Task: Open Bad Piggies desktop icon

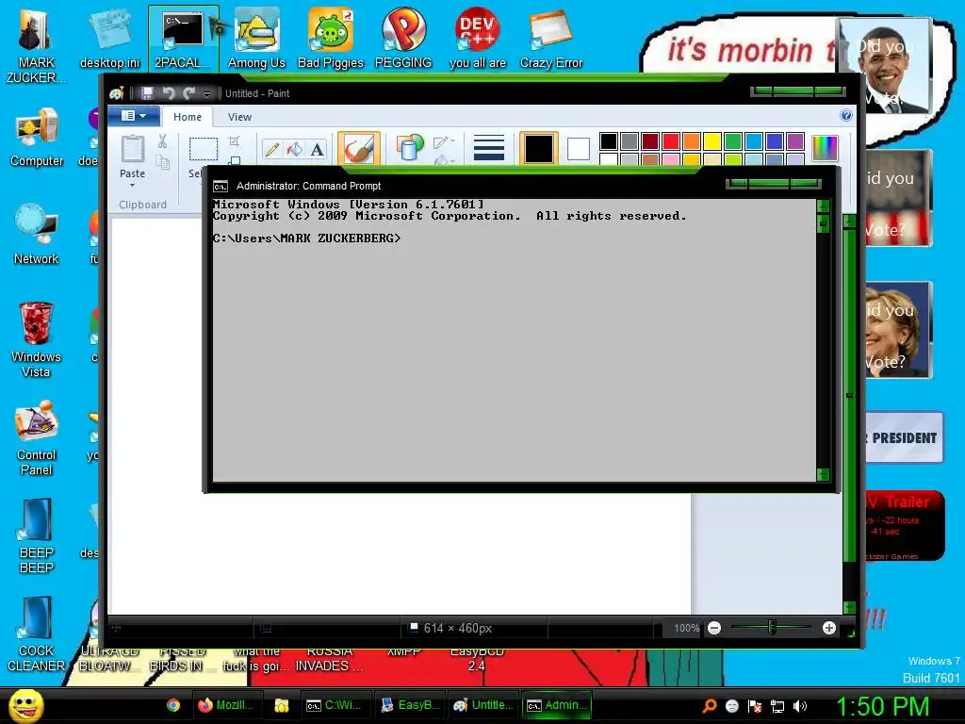Action: [x=331, y=39]
